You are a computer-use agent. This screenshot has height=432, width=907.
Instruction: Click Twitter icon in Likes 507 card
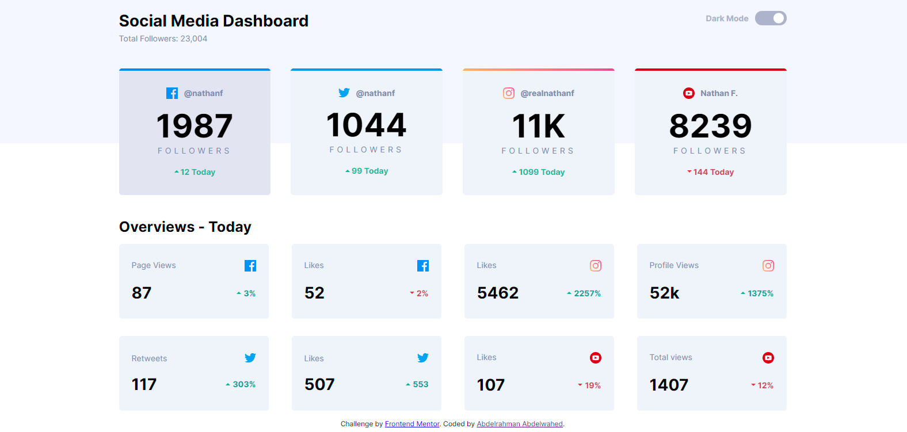(423, 358)
